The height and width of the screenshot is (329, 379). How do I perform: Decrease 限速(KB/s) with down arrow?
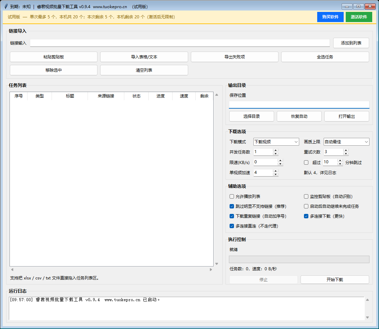[x=281, y=164]
